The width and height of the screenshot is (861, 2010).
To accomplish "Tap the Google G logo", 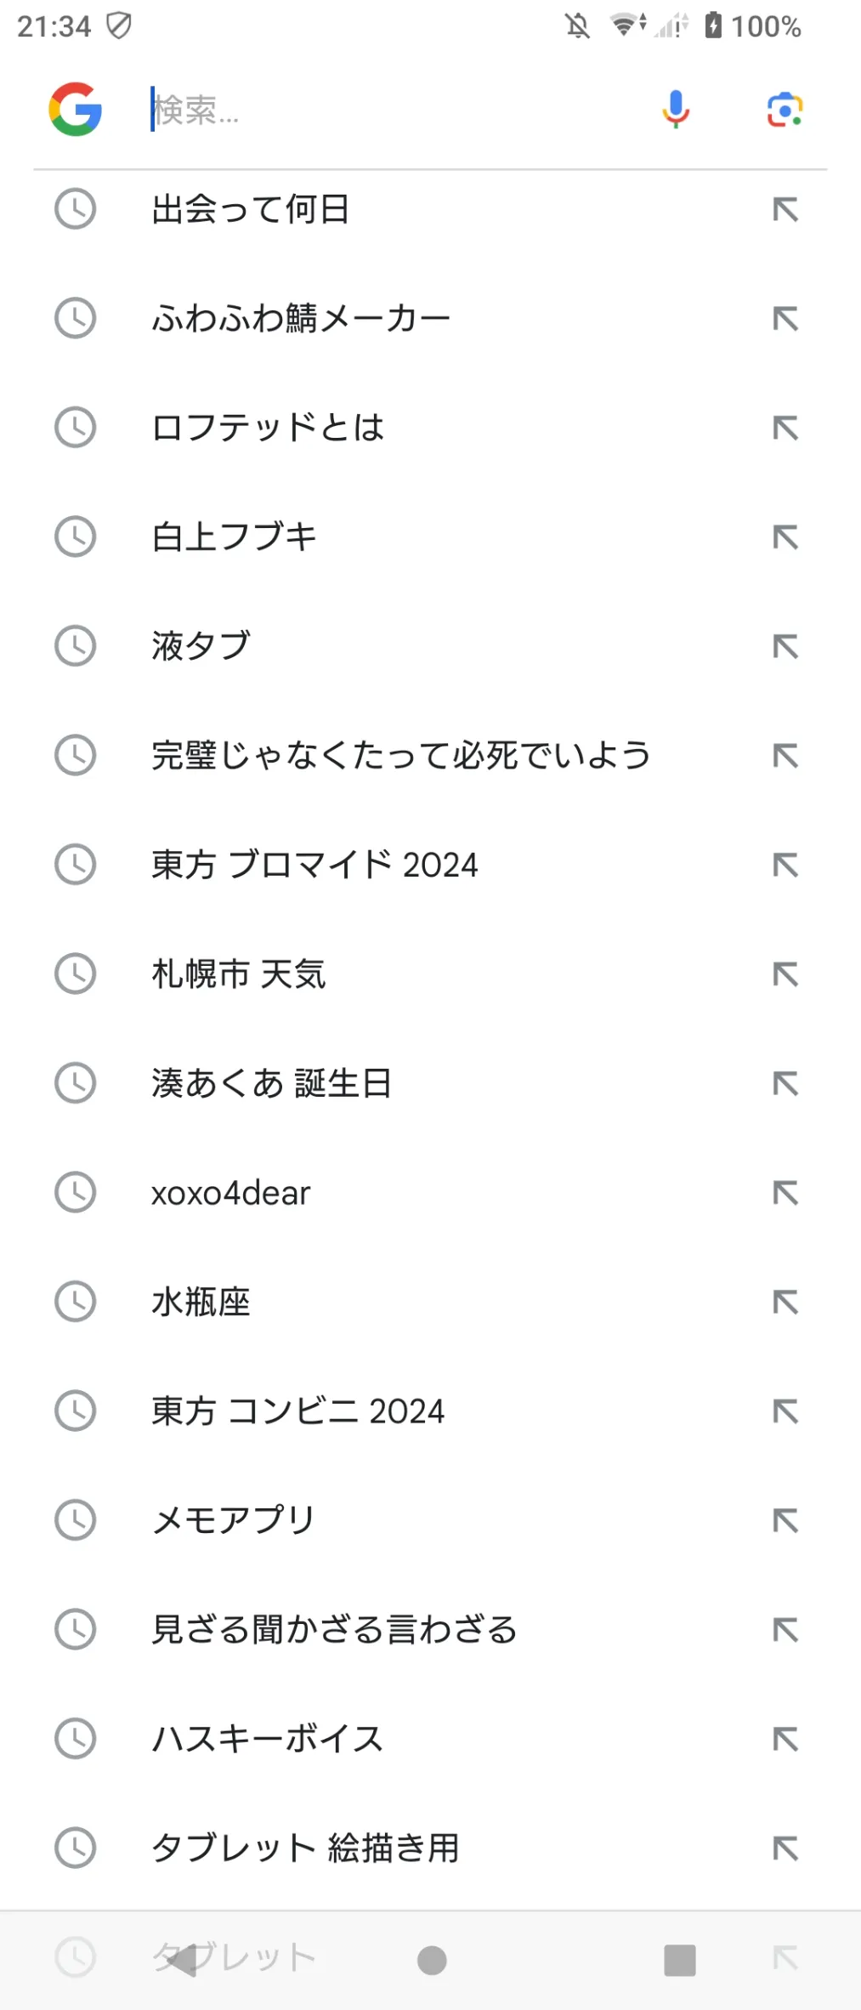I will 76,110.
